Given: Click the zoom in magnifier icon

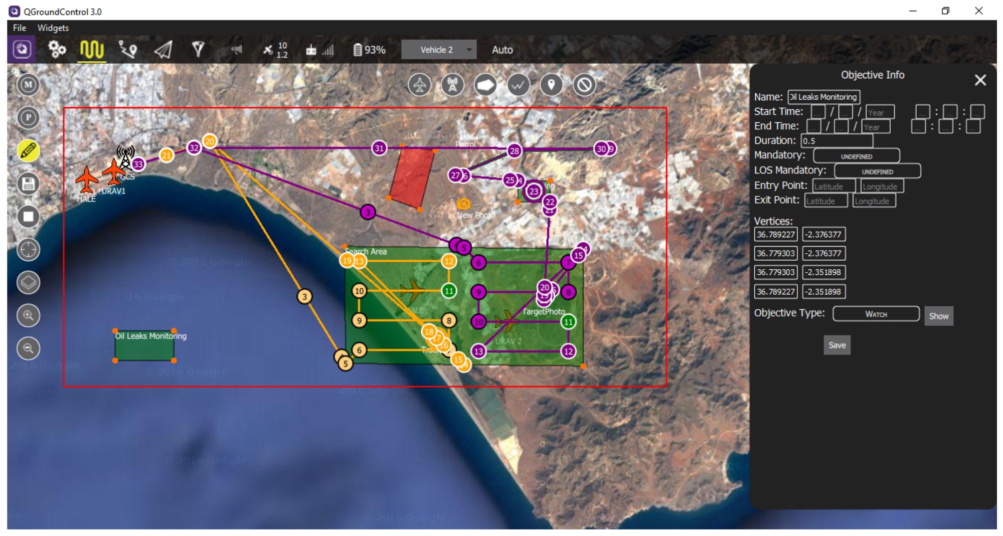Looking at the screenshot, I should coord(28,315).
